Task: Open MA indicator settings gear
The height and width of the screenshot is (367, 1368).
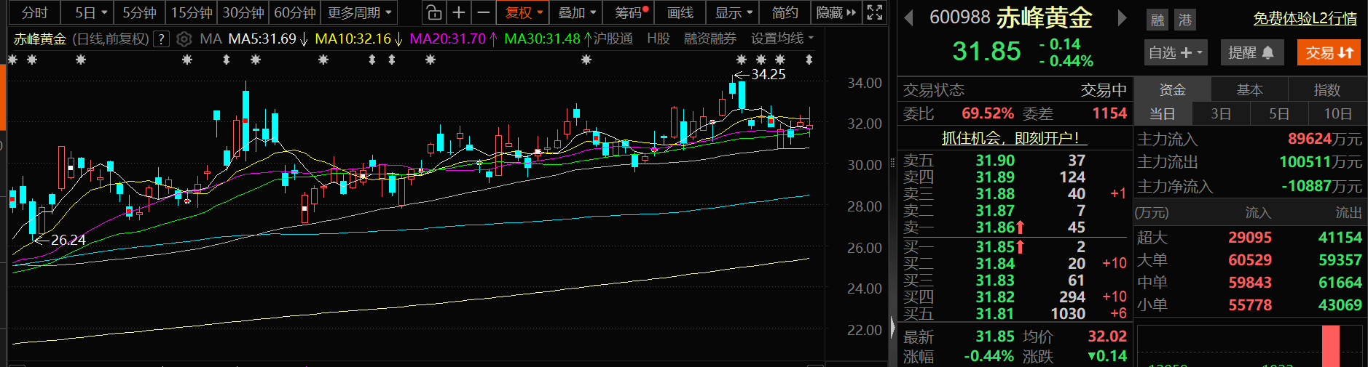Action: 184,39
